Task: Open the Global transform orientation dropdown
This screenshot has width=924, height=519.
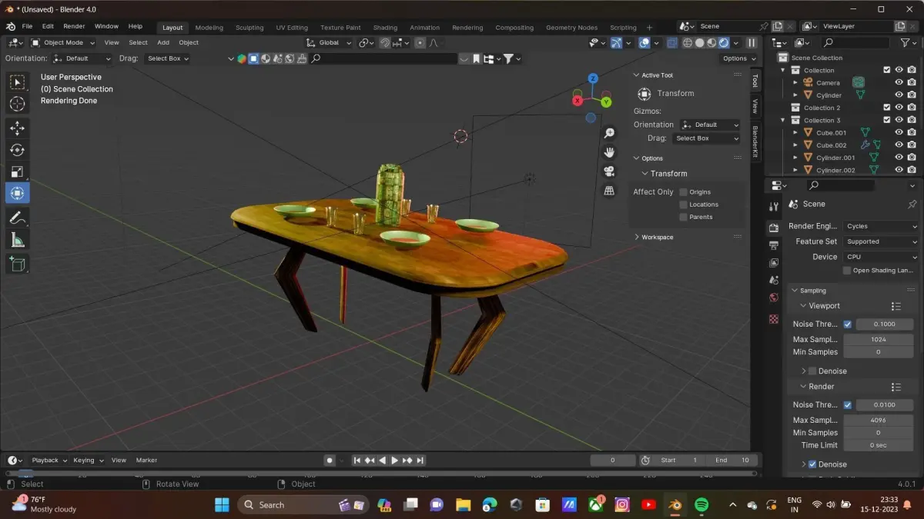Action: point(329,43)
